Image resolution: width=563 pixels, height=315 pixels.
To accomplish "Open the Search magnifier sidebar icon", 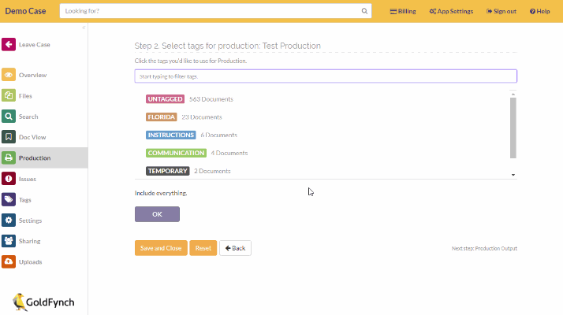I will pos(9,117).
